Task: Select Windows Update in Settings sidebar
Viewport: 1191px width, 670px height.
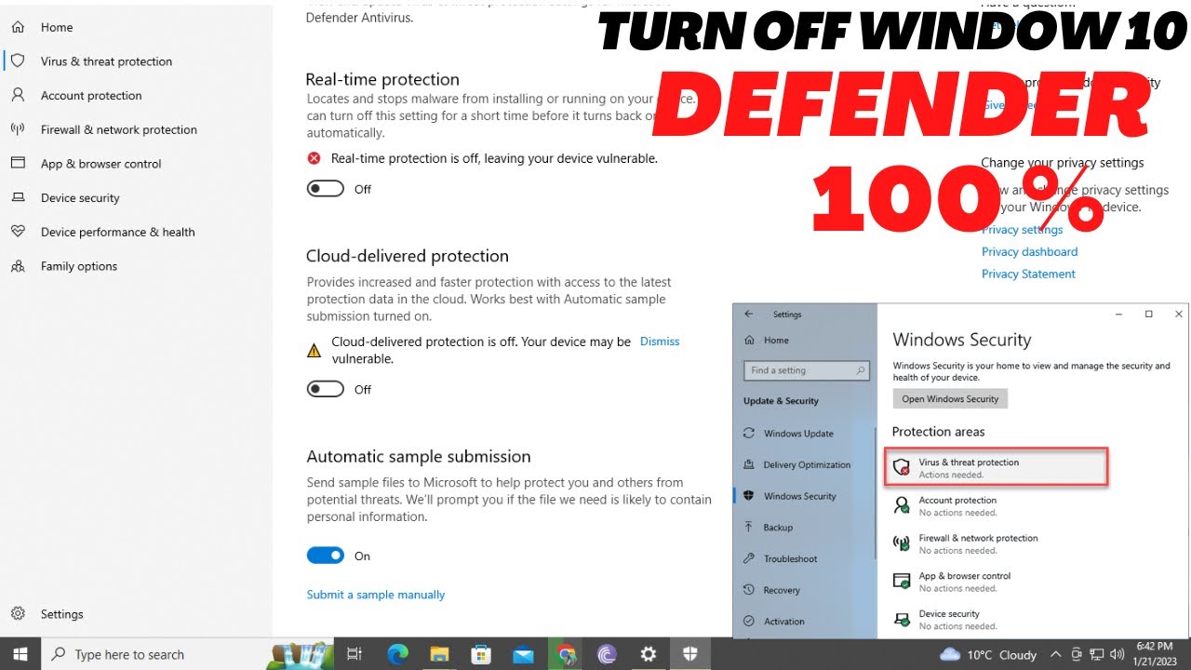Action: click(x=789, y=434)
